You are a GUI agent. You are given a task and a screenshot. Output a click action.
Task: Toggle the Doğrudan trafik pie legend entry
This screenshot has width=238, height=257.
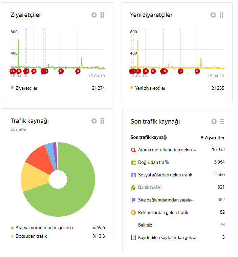31,236
